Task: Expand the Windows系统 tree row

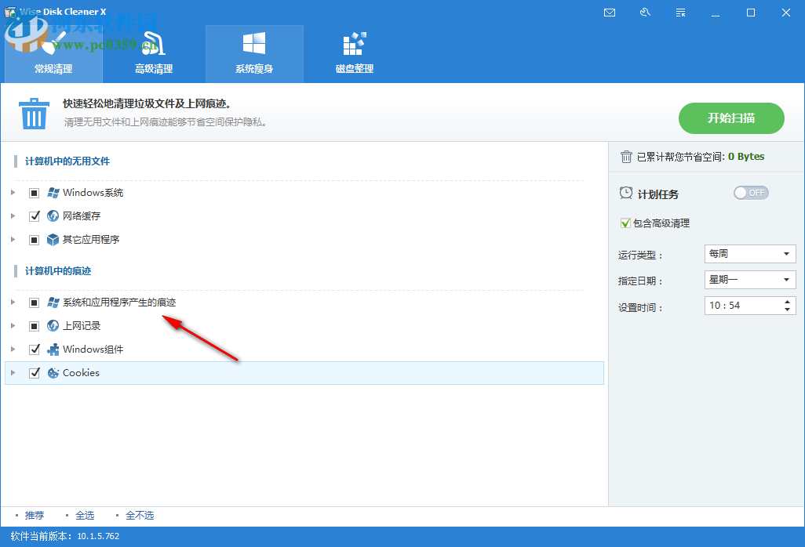Action: (13, 192)
